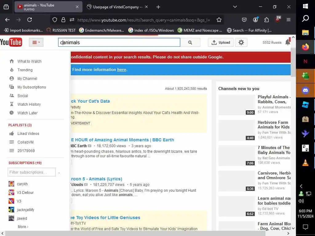Click the magnifier search button
Image resolution: width=315 pixels, height=236 pixels.
pos(190,42)
